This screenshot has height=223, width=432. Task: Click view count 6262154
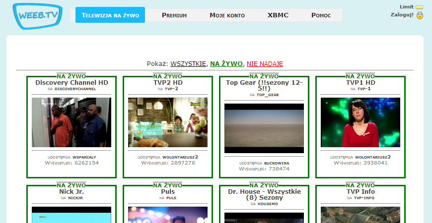[86, 163]
